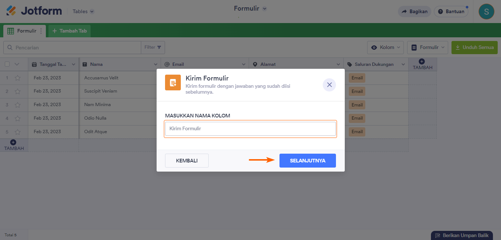Screen dimensions: 501x240
Task: Toggle the select all rows checkbox
Action: coord(7,64)
